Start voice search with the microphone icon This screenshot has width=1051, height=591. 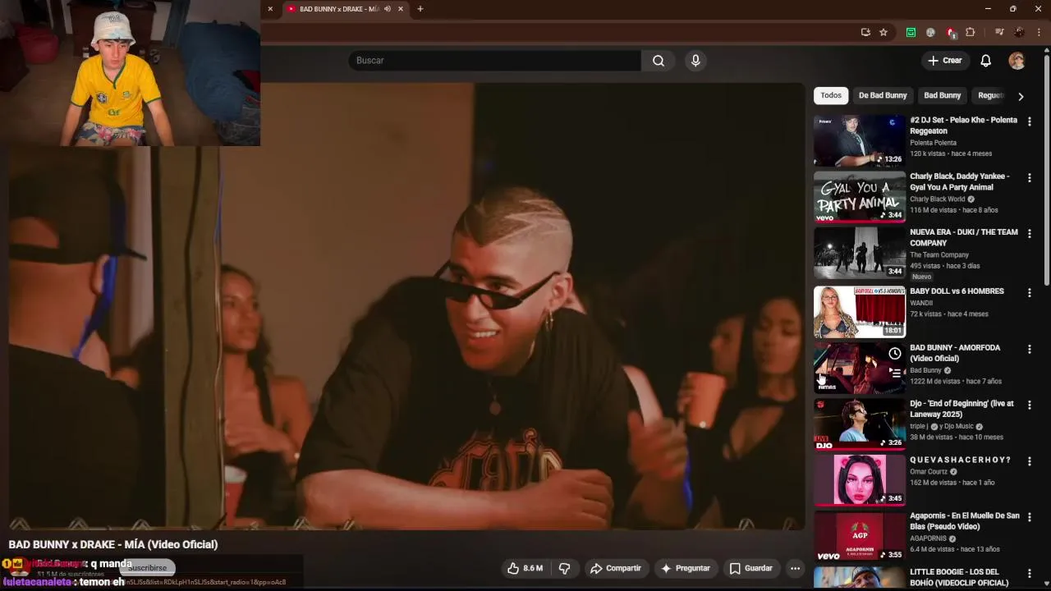(x=695, y=61)
